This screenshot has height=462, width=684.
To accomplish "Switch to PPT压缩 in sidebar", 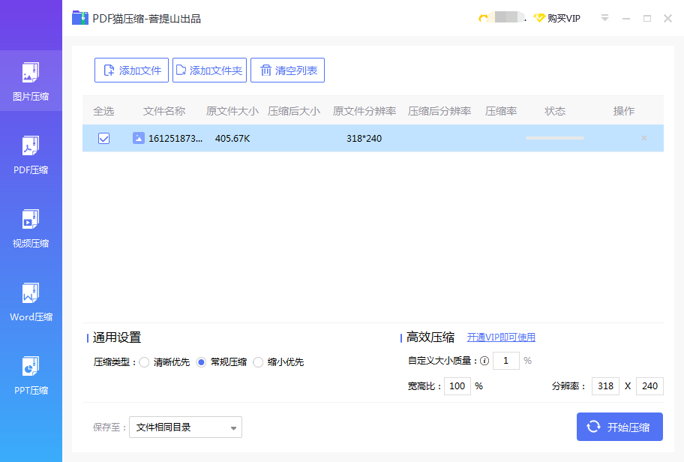I will pyautogui.click(x=31, y=375).
